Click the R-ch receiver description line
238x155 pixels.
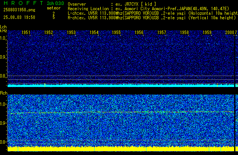(x=152, y=18)
